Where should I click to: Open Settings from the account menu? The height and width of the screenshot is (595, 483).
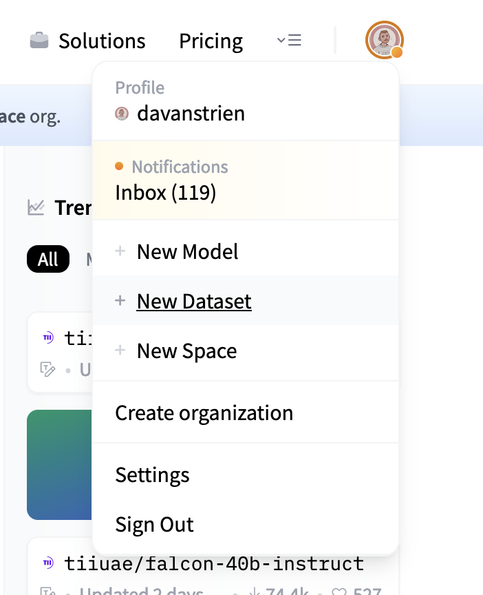coord(151,474)
